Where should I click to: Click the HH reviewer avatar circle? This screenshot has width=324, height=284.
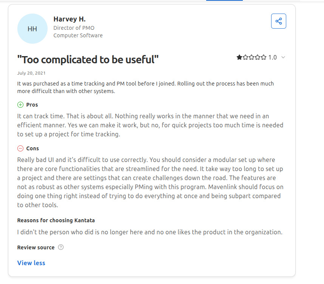click(32, 29)
